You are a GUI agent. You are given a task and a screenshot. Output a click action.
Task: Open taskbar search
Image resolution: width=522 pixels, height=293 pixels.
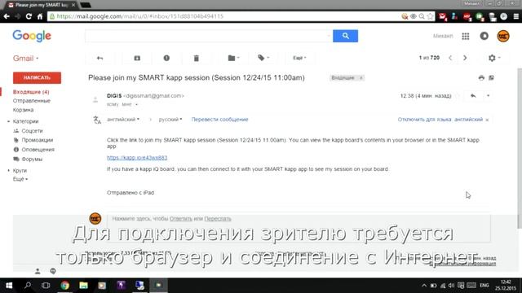(x=28, y=286)
